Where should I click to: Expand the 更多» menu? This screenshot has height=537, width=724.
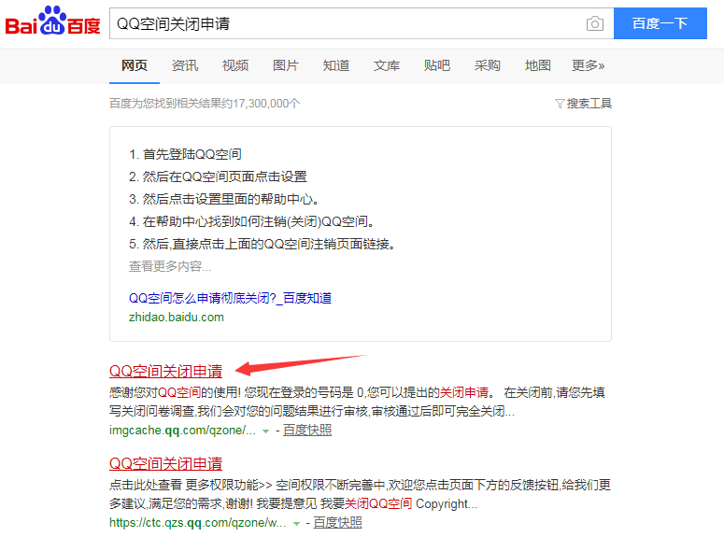tap(588, 65)
